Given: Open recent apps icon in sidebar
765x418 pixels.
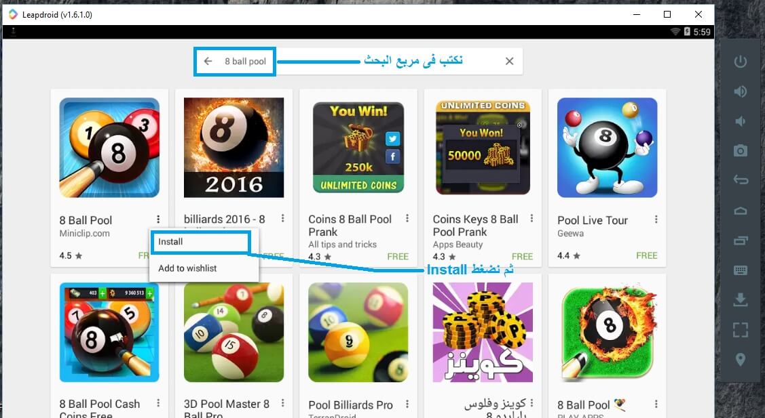Looking at the screenshot, I should pos(740,241).
